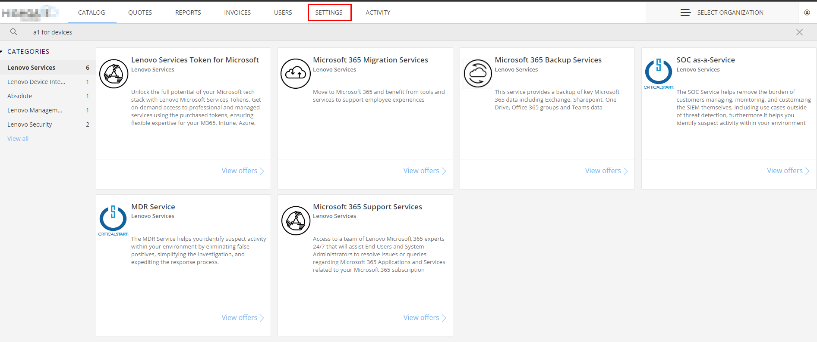The height and width of the screenshot is (342, 817).
Task: View offers for Microsoft 365 Backup Services
Action: tap(606, 171)
